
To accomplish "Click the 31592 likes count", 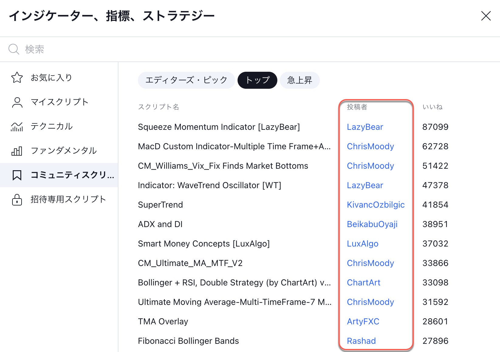I will [x=435, y=302].
